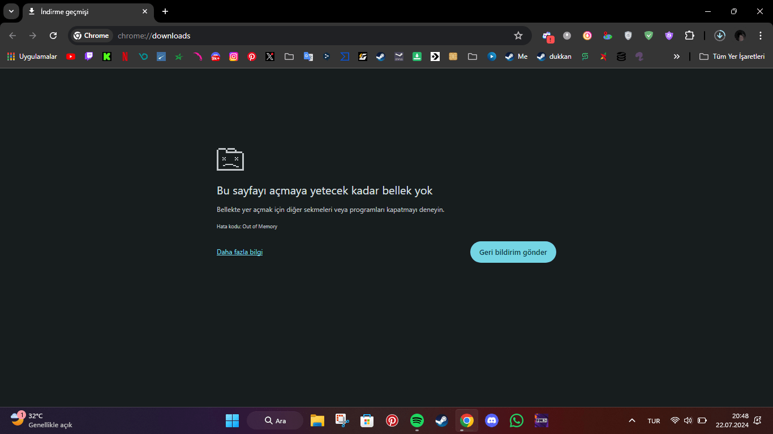Image resolution: width=773 pixels, height=434 pixels.
Task: Open the Windows Start menu
Action: [x=233, y=420]
